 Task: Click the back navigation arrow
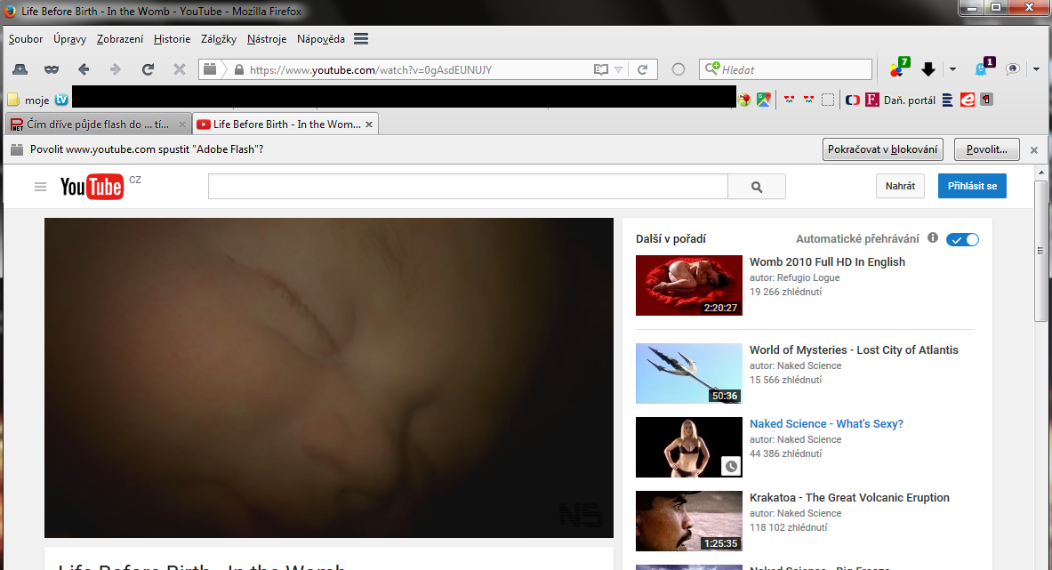coord(84,69)
